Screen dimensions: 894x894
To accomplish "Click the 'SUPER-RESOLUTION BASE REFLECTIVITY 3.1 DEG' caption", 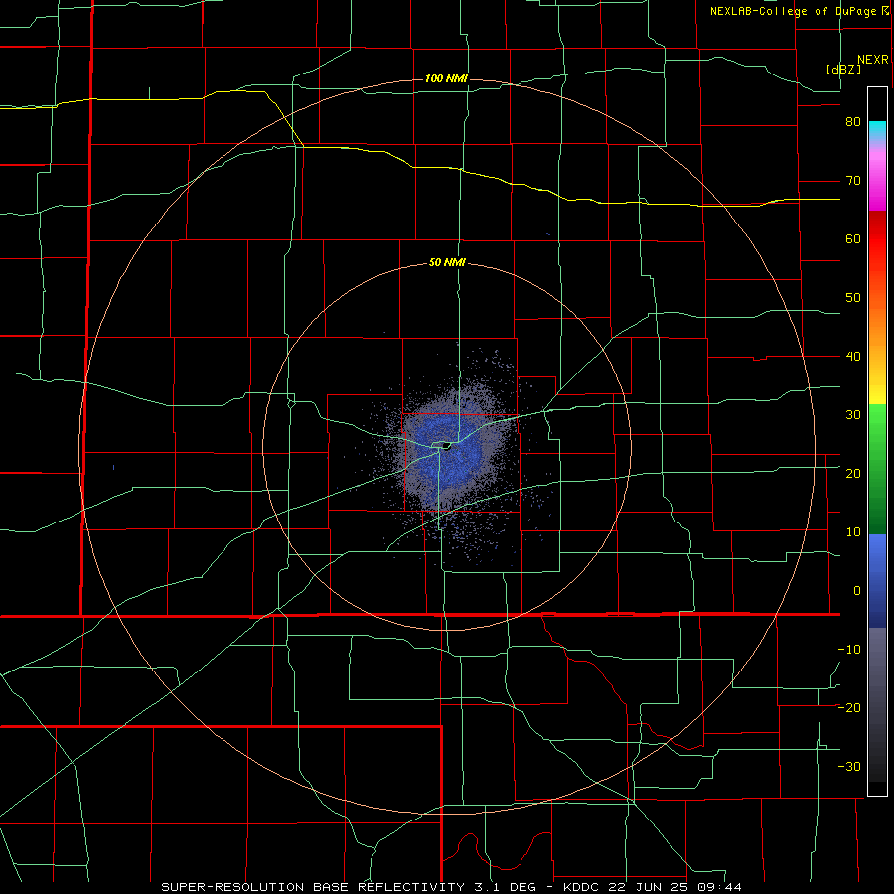I will pos(349,887).
